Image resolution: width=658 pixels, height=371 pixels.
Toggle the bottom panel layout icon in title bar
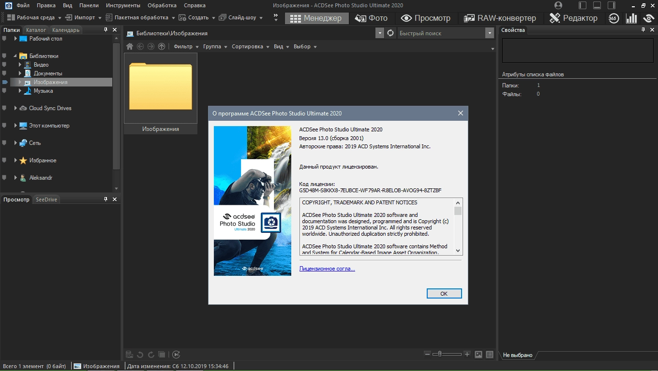click(597, 5)
